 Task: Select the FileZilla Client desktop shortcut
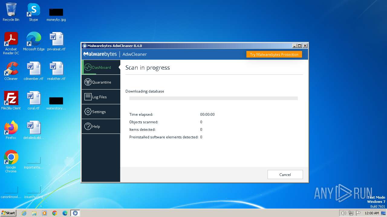11,101
